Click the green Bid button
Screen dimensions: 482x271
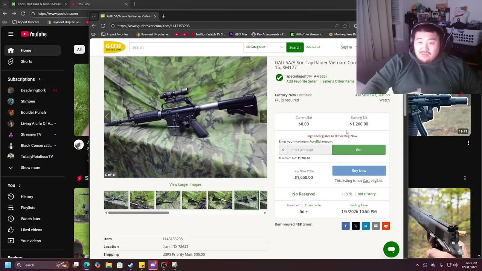[359, 150]
